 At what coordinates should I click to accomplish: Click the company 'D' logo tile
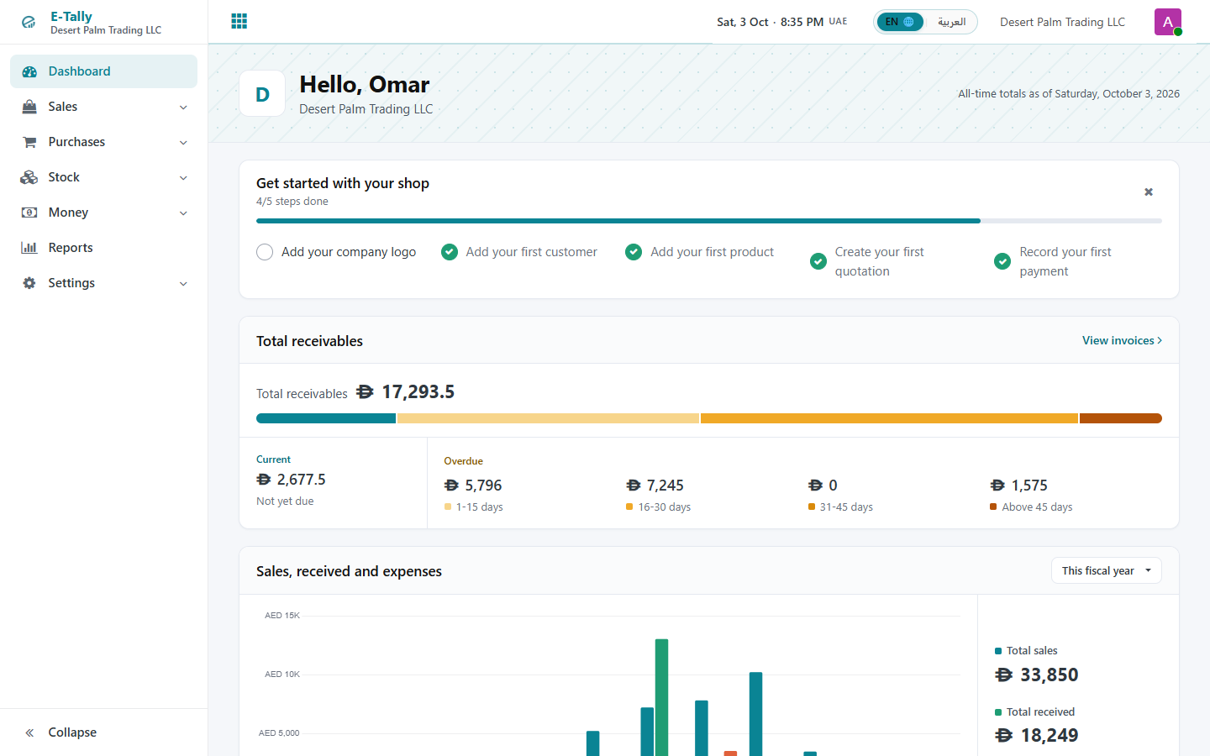(262, 94)
